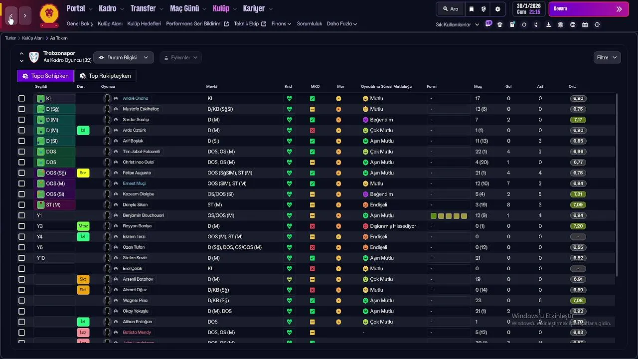Click Benjamin Bouchouari's colored form bar
638x359 pixels.
point(449,216)
